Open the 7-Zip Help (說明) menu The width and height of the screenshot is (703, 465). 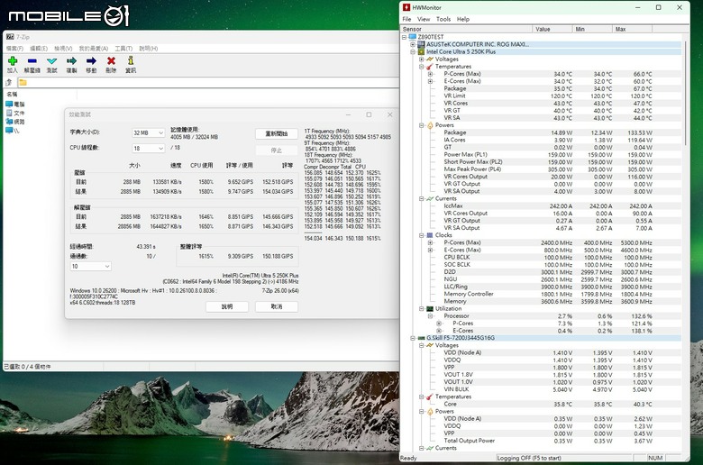coord(149,49)
